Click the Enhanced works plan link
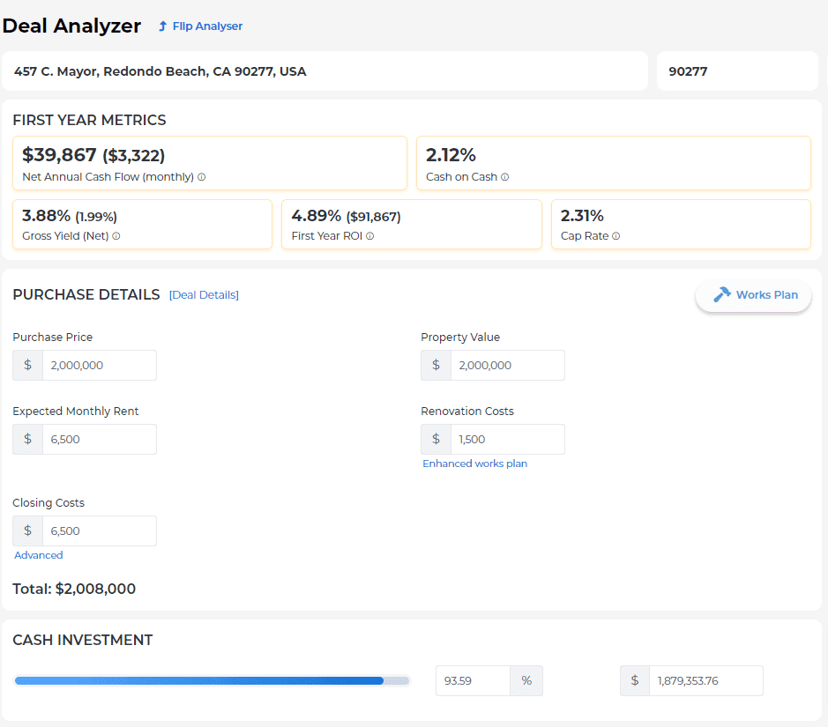Viewport: 828px width, 727px height. point(474,464)
